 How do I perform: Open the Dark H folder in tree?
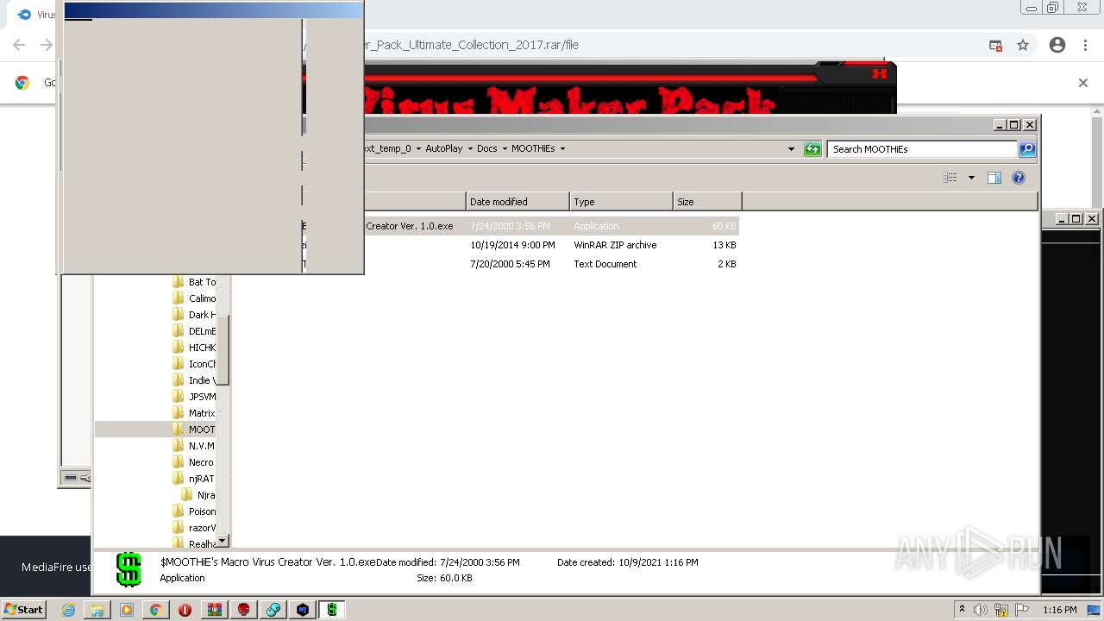pyautogui.click(x=194, y=315)
